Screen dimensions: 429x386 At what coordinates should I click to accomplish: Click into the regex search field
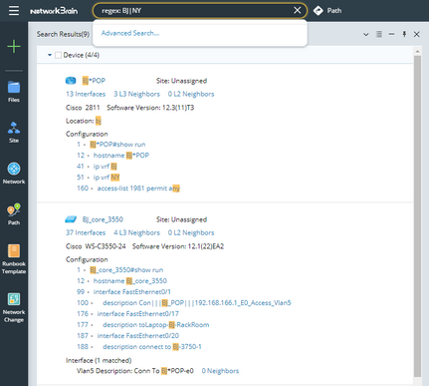click(196, 11)
